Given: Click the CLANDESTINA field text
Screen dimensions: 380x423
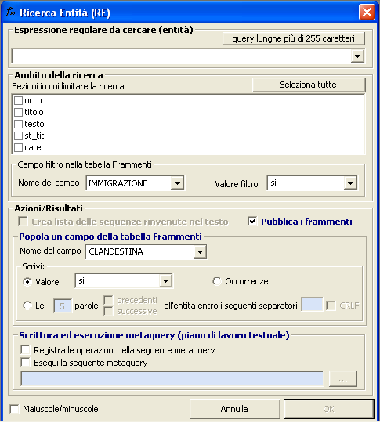Looking at the screenshot, I should click(116, 251).
